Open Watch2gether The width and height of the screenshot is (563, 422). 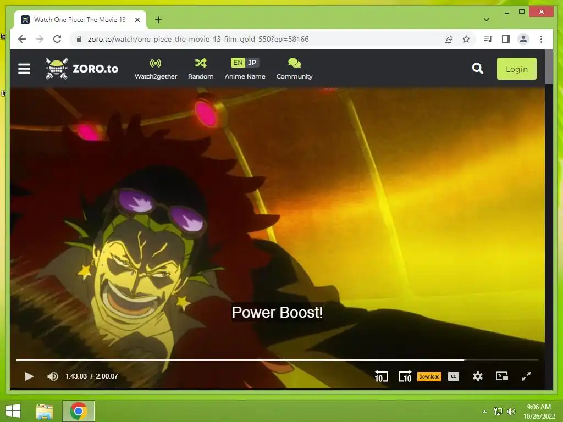(x=156, y=69)
